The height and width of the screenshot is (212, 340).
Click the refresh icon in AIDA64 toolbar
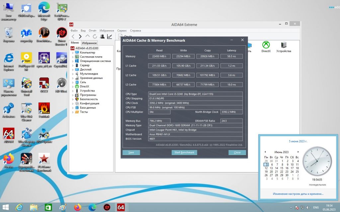tap(95, 36)
